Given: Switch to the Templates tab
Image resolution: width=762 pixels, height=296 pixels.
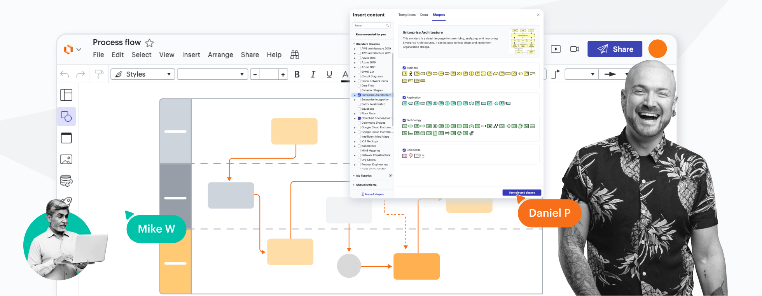Looking at the screenshot, I should point(407,15).
